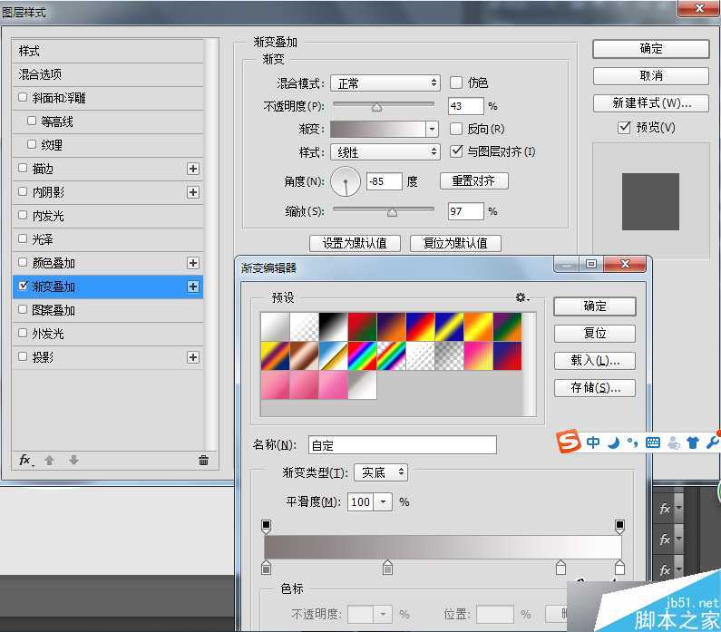
Task: Click the fx icon at bottom of styles list
Action: point(26,461)
